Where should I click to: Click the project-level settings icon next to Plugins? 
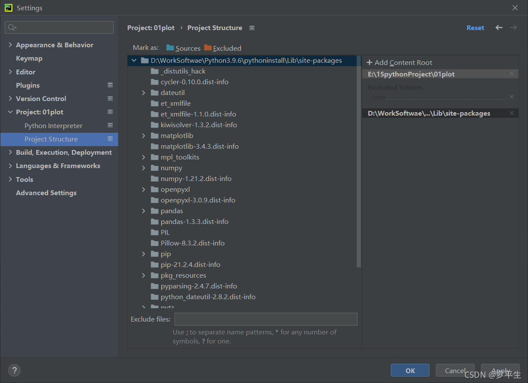pos(110,85)
